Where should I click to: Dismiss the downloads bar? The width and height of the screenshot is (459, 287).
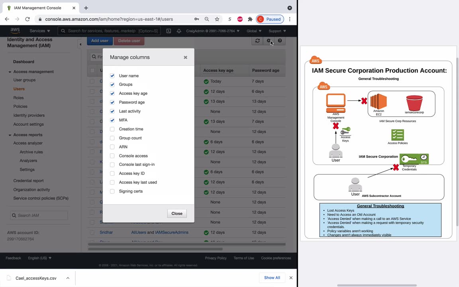(x=291, y=277)
